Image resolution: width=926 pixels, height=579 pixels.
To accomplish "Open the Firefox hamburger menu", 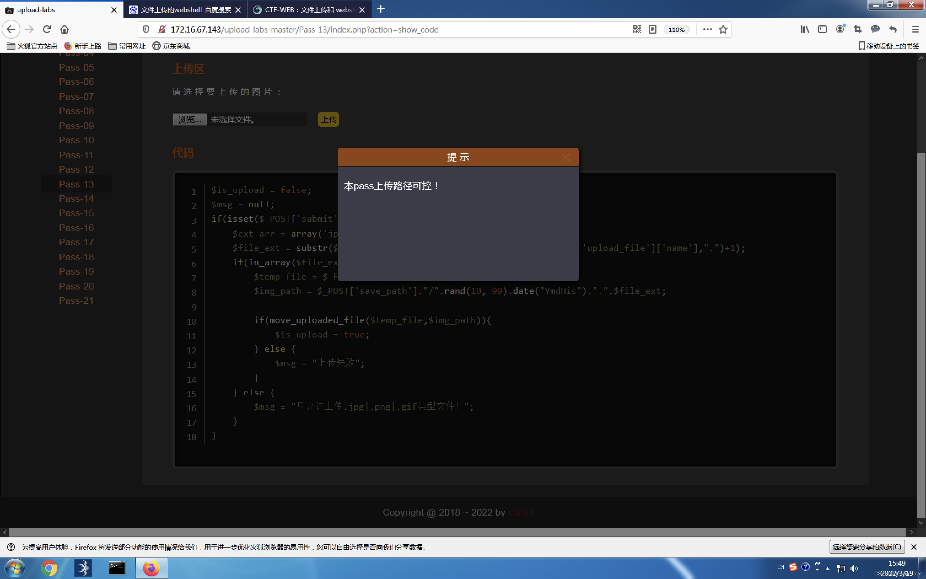I will (x=915, y=29).
